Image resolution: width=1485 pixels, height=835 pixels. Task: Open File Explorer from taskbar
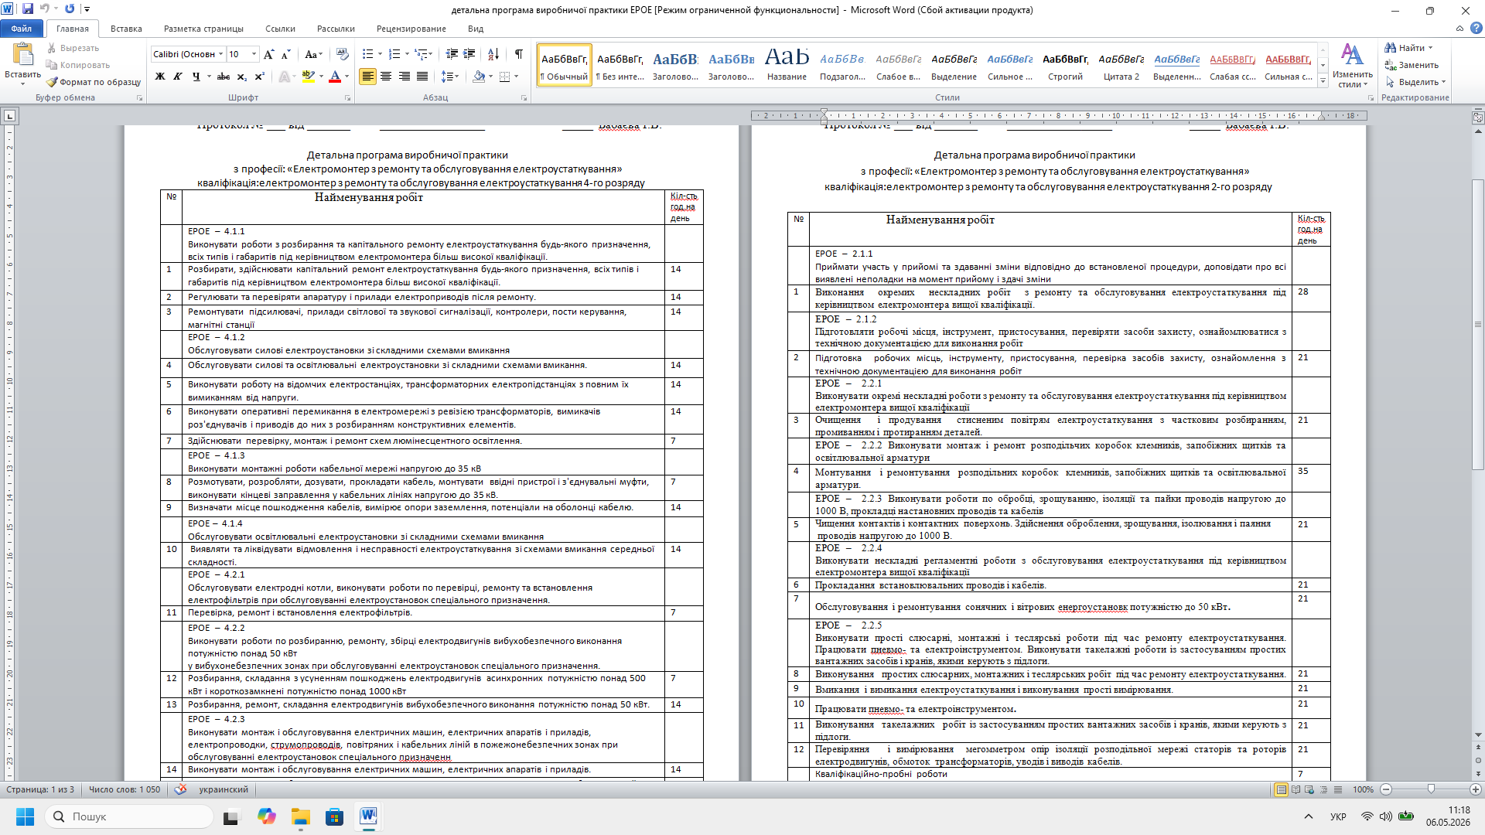click(x=300, y=816)
